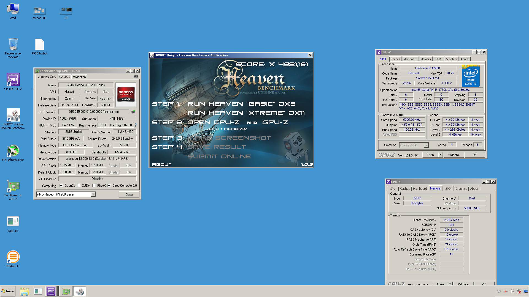The height and width of the screenshot is (297, 529).
Task: Open the AMD Radeon R9 200 Series dropdown
Action: 93,194
